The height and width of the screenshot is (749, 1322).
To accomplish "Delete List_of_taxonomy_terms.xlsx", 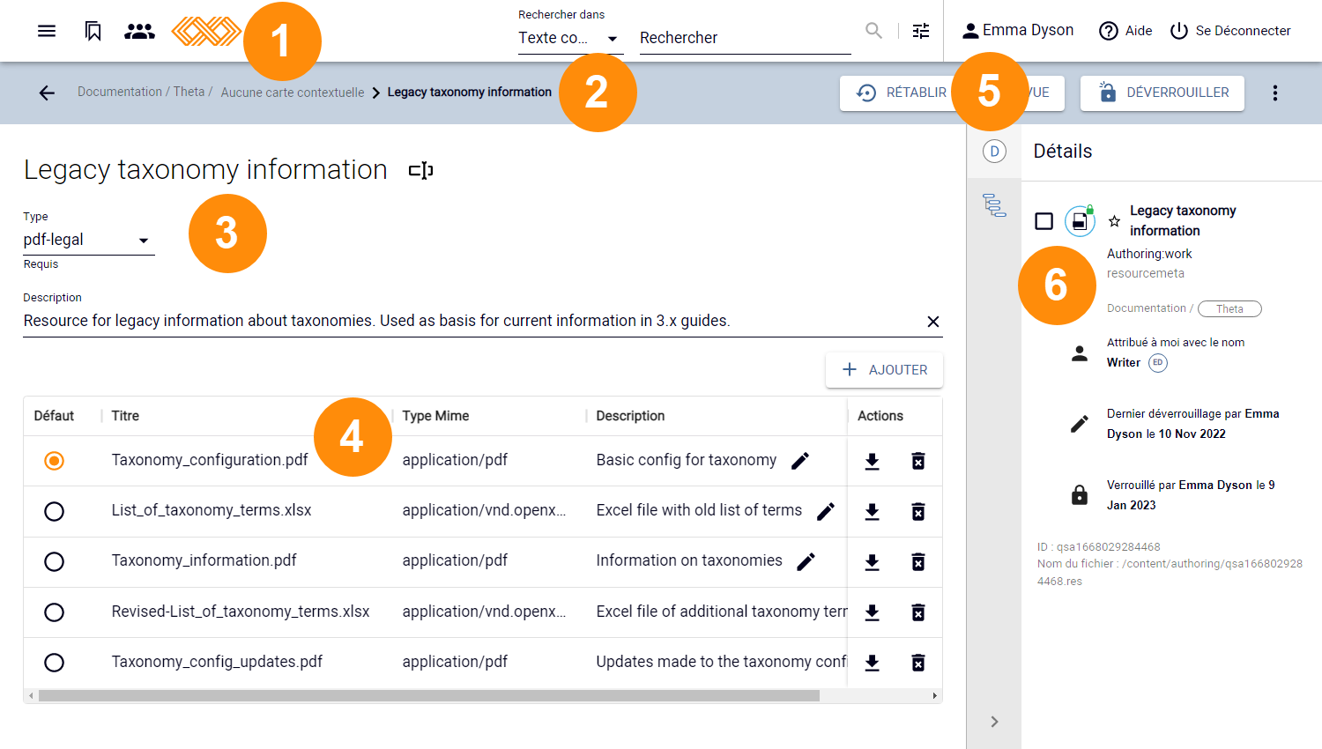I will pyautogui.click(x=917, y=511).
